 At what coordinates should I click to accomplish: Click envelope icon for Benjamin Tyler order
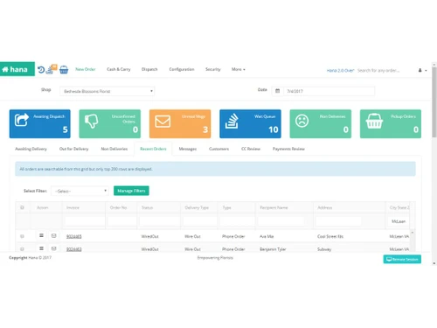(53, 248)
